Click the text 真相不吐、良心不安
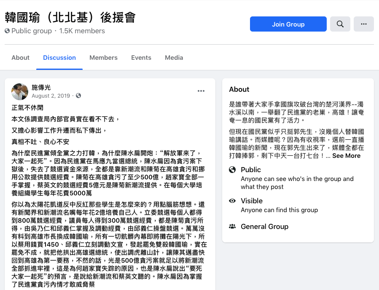Viewport: 379px width, 290px height. pos(40,141)
